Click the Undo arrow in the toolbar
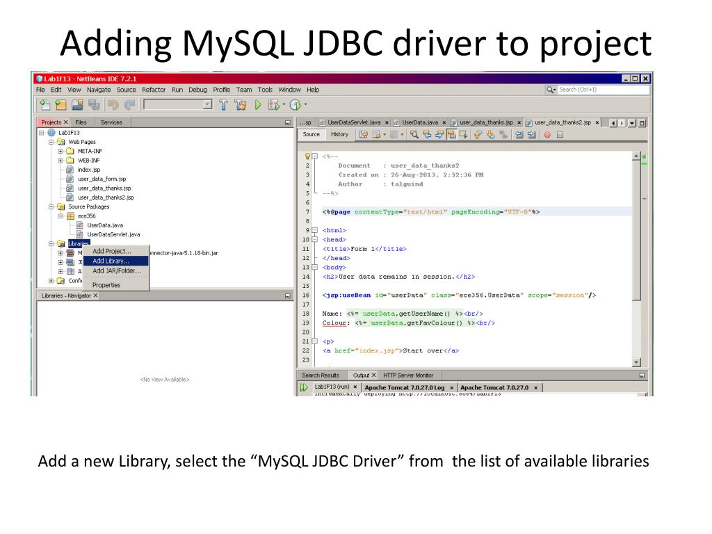The image size is (712, 534). [x=113, y=105]
